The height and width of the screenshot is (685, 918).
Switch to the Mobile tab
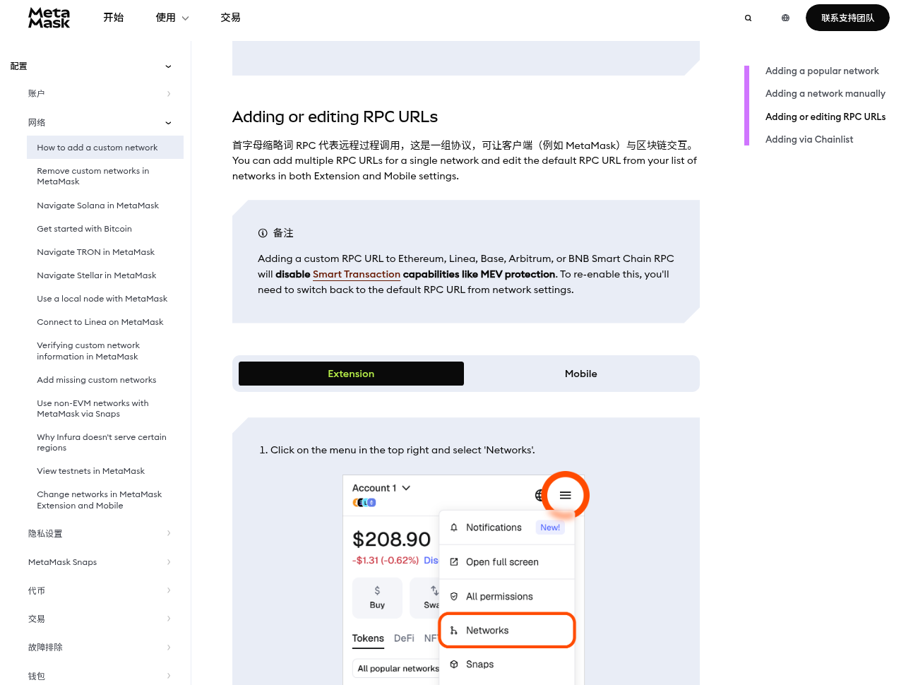click(581, 374)
